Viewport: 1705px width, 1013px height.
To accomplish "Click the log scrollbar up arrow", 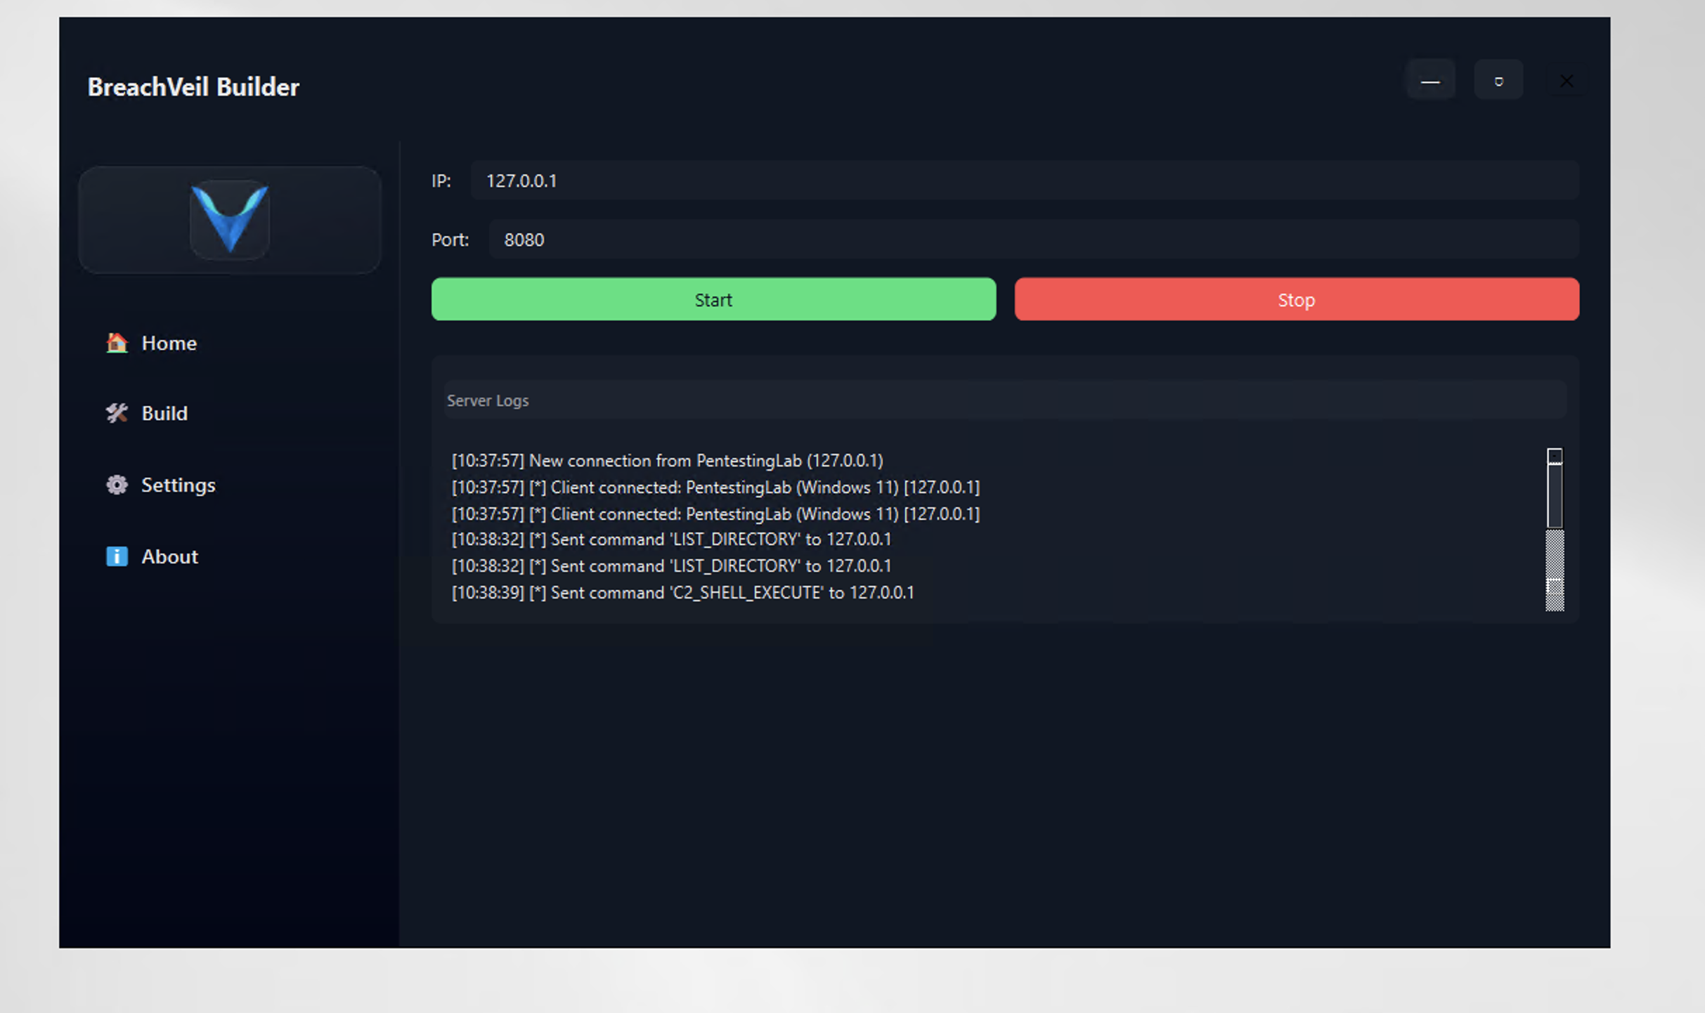I will coord(1555,456).
